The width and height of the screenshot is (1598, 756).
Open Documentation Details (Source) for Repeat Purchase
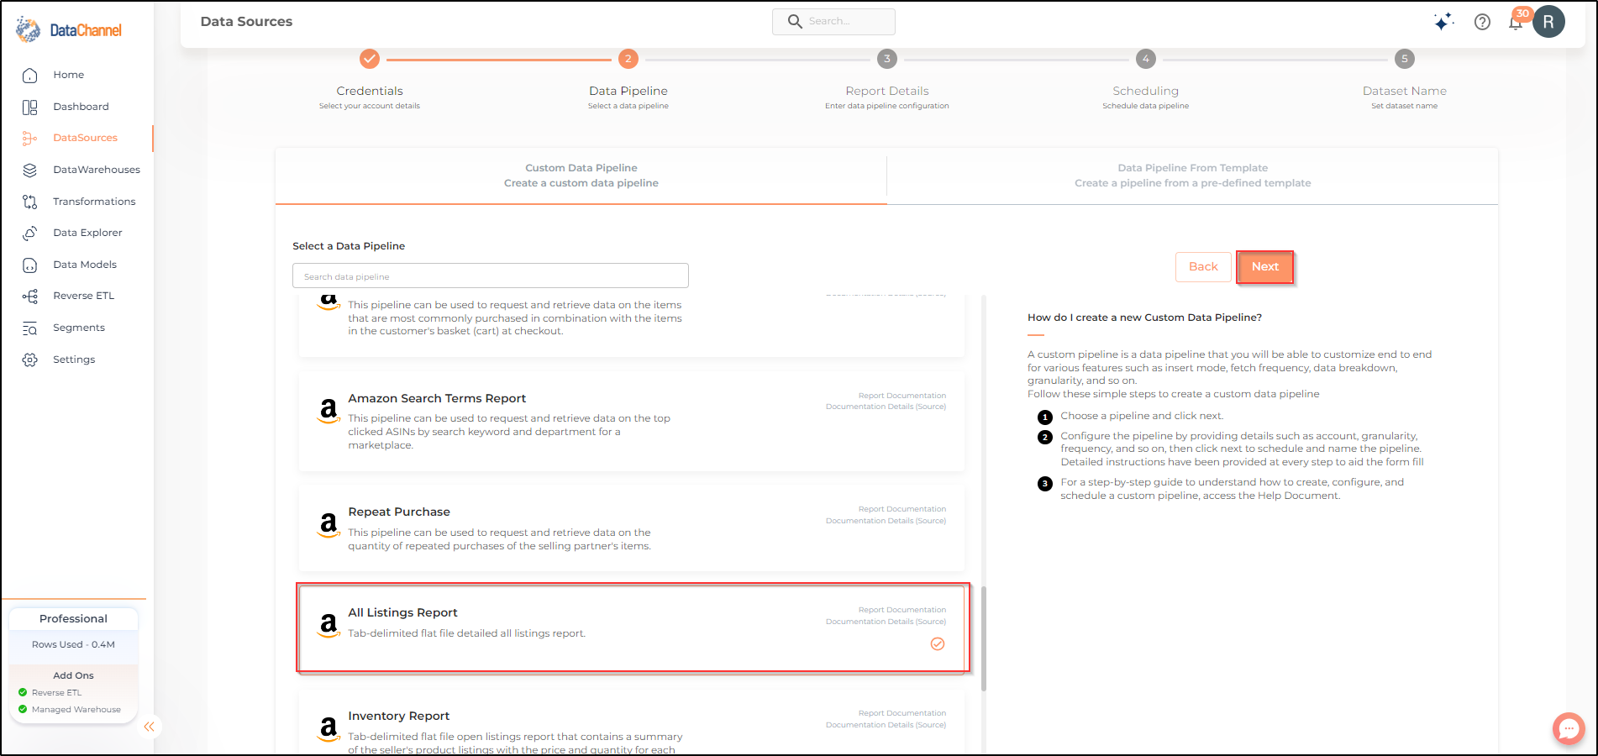(x=886, y=521)
